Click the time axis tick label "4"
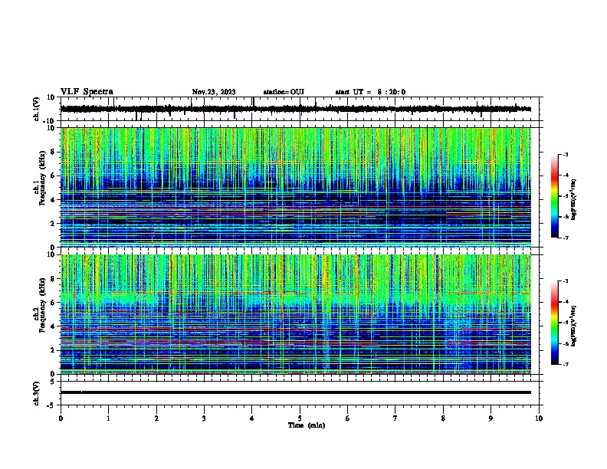Viewport: 607px width, 469px height. (x=252, y=418)
